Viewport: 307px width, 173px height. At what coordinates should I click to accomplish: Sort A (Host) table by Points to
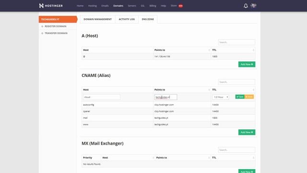[209, 50]
